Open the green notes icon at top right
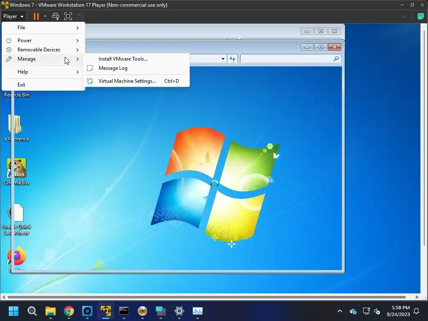This screenshot has width=428, height=321. [420, 16]
